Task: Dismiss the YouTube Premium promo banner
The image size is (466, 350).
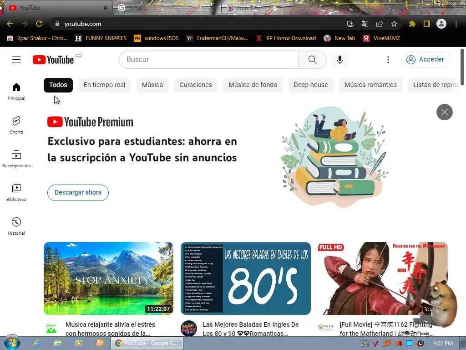Action: pos(444,112)
